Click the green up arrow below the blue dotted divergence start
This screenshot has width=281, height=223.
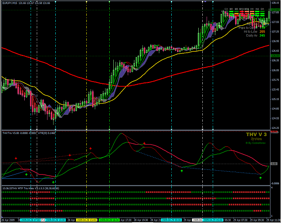coord(182,171)
